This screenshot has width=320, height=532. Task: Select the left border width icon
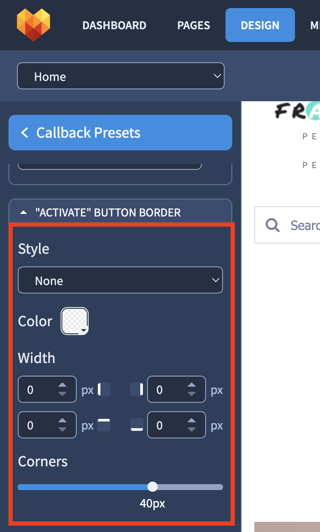click(104, 389)
